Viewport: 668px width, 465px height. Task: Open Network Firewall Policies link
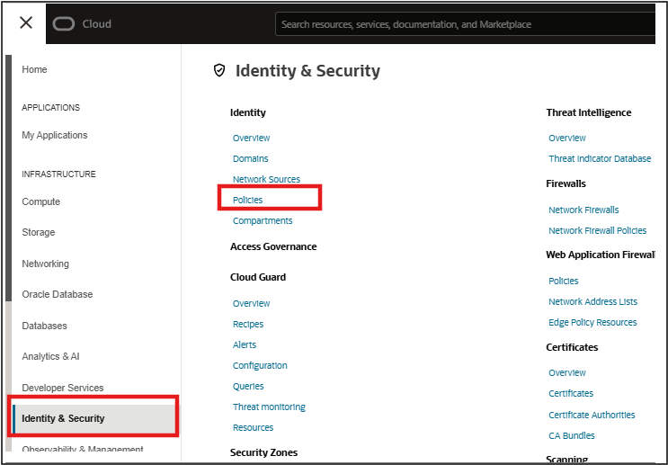(x=597, y=230)
